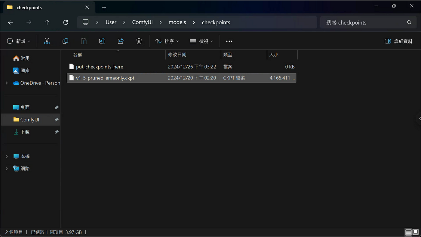Click chevron after User in address bar
The height and width of the screenshot is (237, 421).
[x=124, y=22]
